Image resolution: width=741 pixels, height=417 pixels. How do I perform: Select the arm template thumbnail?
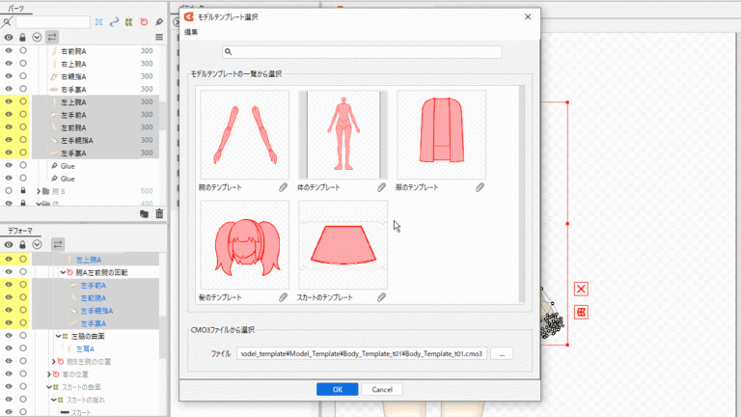click(244, 135)
